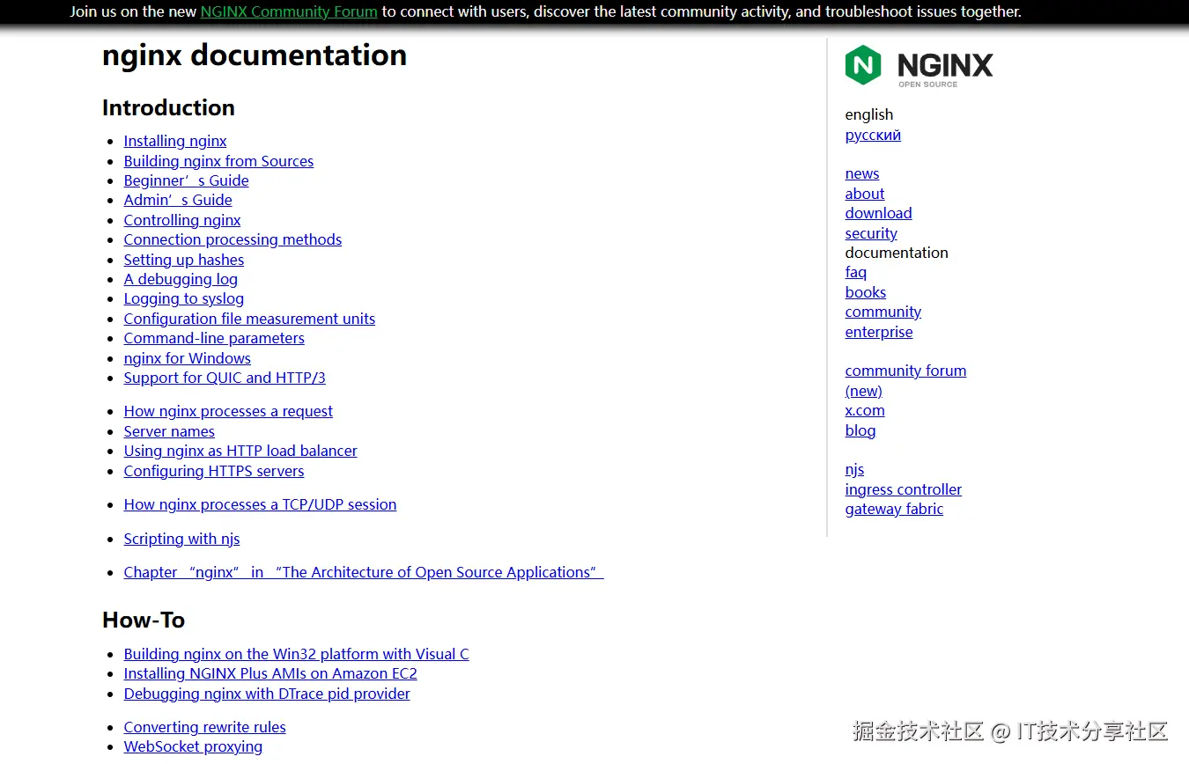
Task: Open Configuring HTTPS servers
Action: [x=214, y=471]
